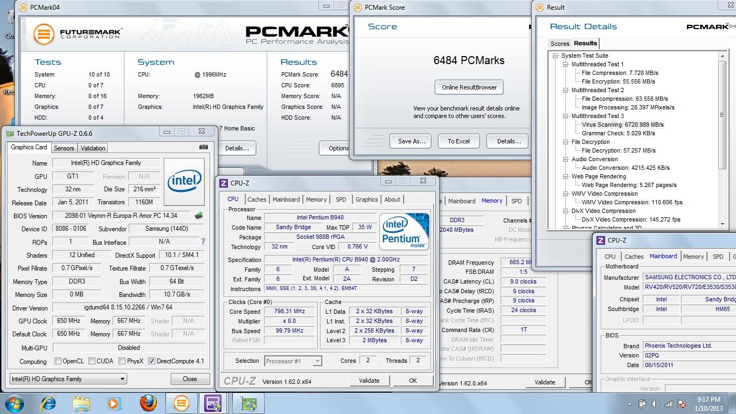
Task: Select the Virus Scanning: 6720.989 MB/s row
Action: 622,125
